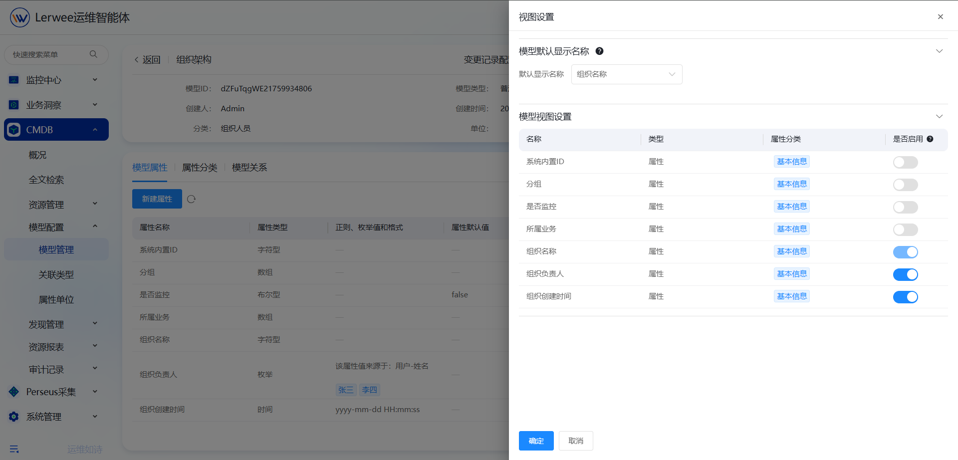Toggle 所属业务 enable switch

906,230
